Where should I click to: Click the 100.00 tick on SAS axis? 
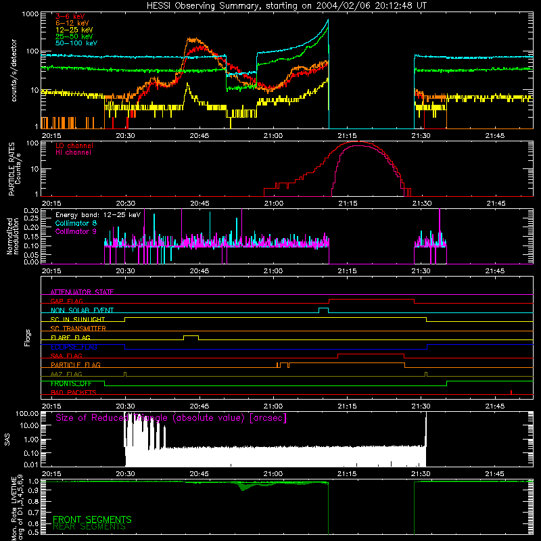click(x=27, y=413)
